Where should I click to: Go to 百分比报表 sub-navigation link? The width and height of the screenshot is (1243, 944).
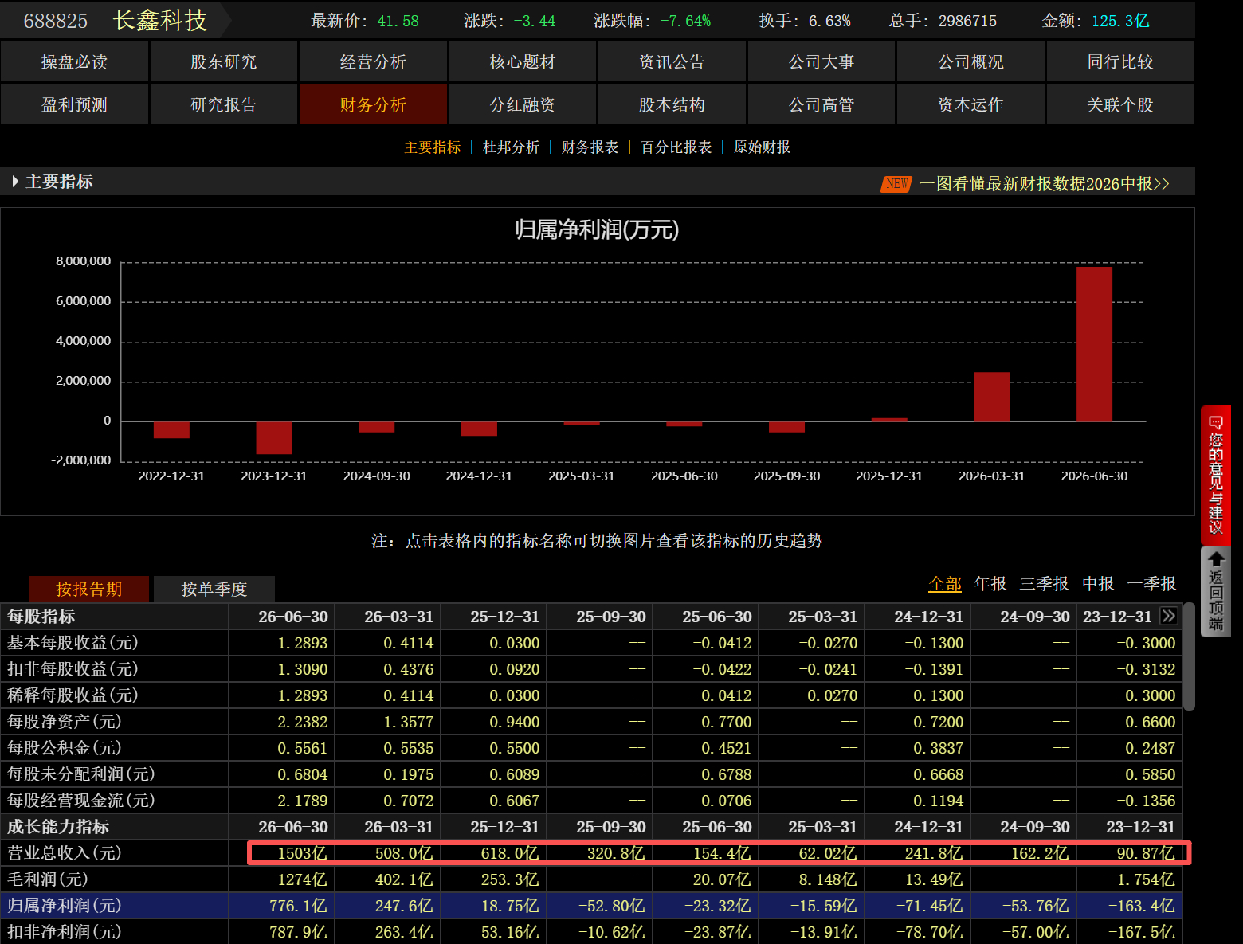[676, 147]
